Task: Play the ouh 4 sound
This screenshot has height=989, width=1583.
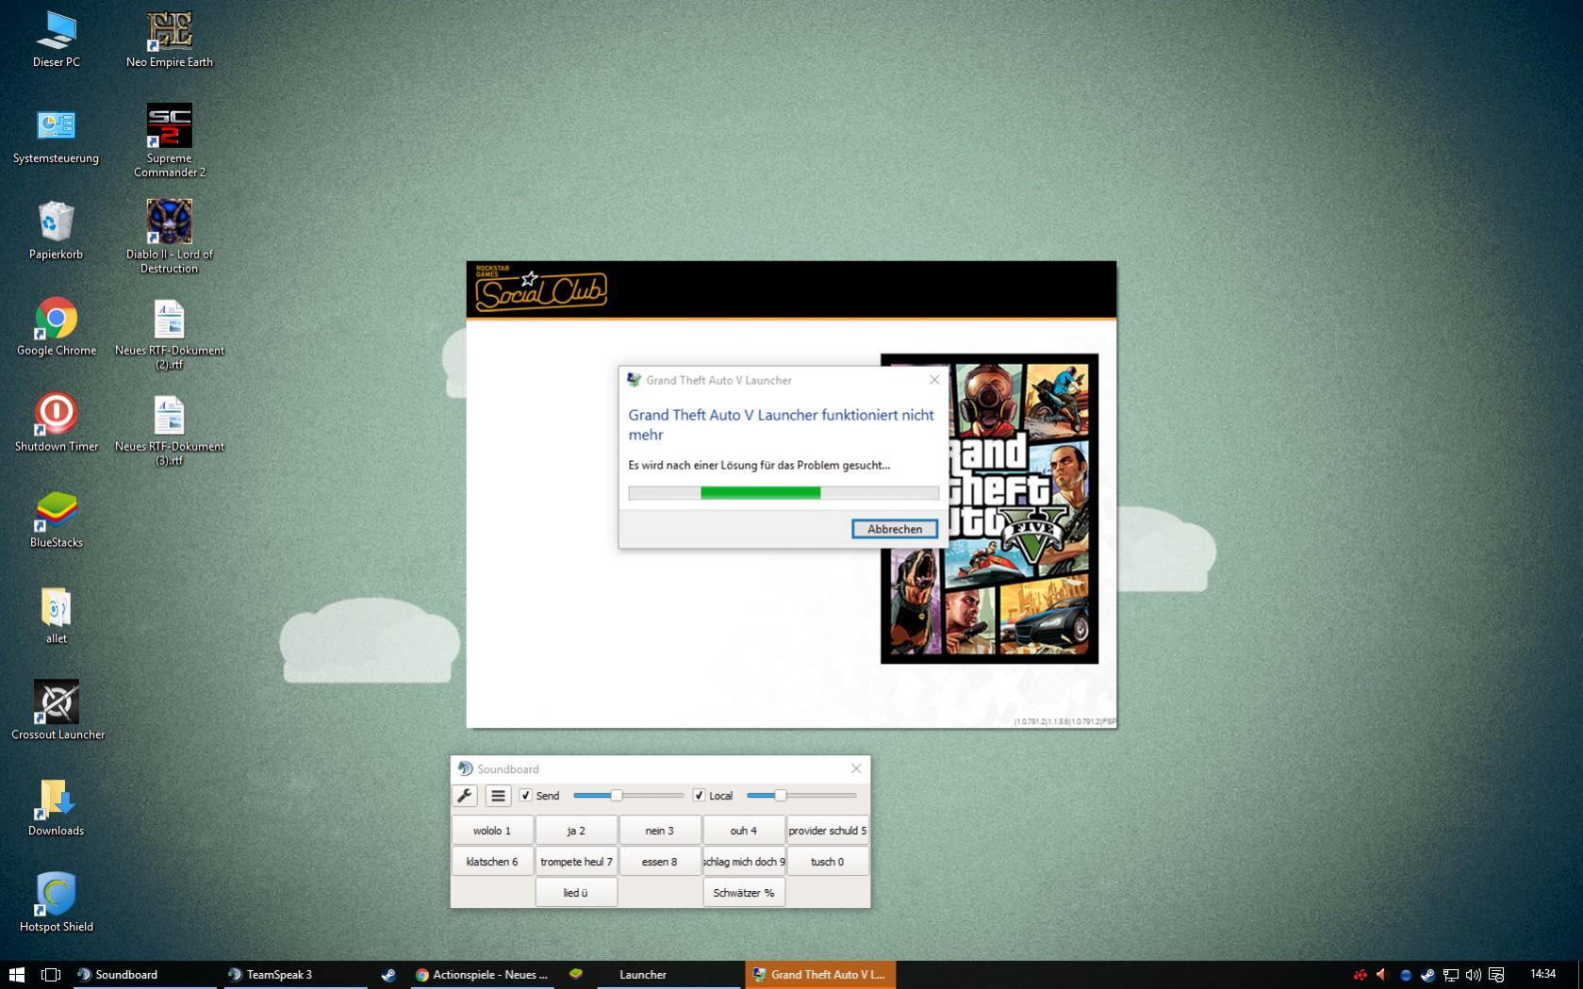Action: pyautogui.click(x=744, y=831)
